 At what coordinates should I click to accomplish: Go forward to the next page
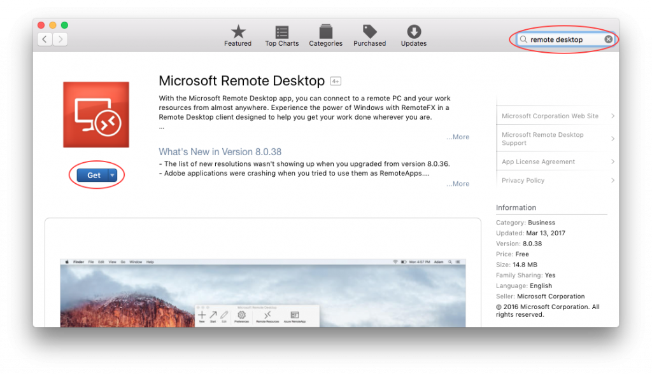60,39
